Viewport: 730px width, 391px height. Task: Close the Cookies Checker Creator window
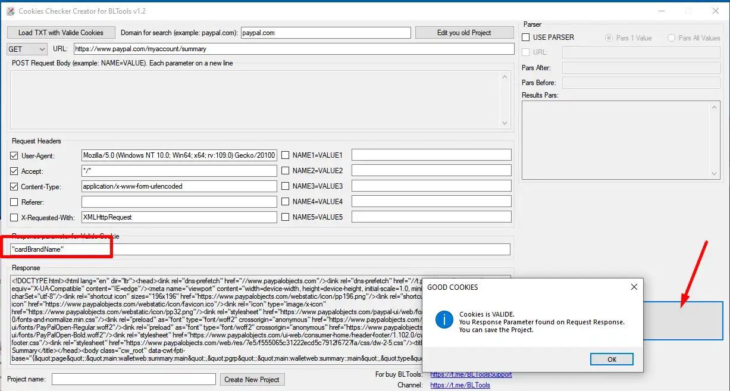[x=716, y=11]
